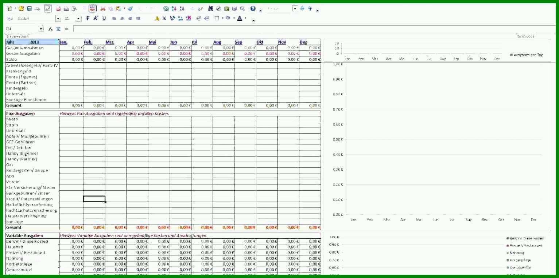
Task: Save the spreadsheet with the disk icon
Action: click(29, 8)
